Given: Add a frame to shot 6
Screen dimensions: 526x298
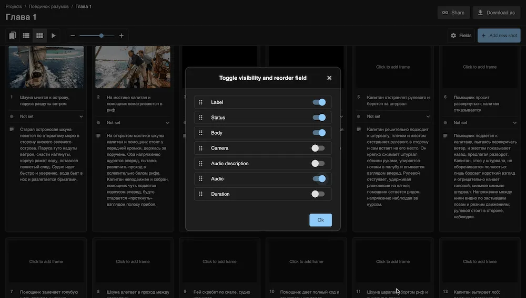Looking at the screenshot, I should click(x=480, y=67).
